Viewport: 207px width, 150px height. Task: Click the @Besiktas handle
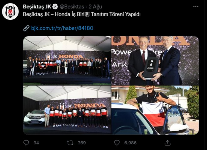click(72, 7)
